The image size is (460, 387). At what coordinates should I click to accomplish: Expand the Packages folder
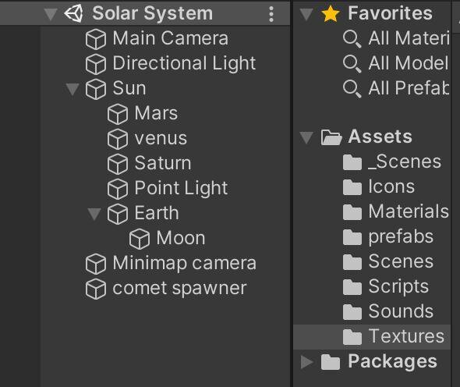[307, 362]
